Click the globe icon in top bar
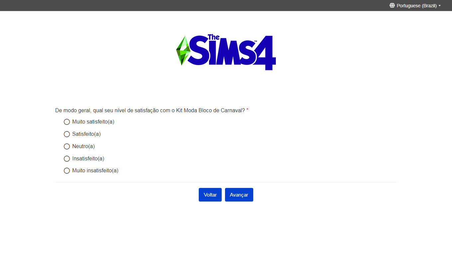 click(392, 5)
